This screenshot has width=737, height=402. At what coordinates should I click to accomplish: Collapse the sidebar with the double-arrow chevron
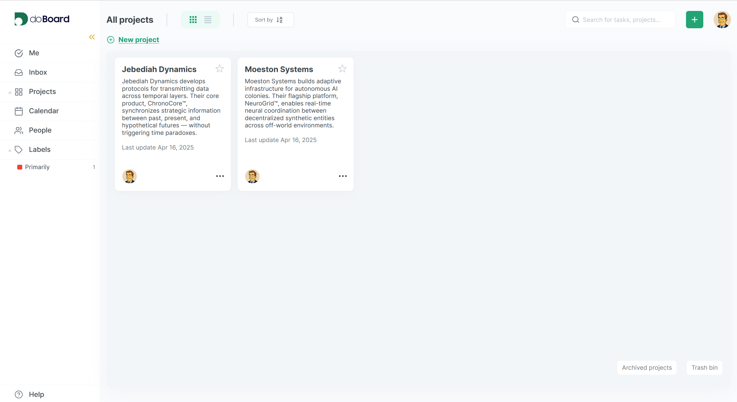tap(92, 37)
